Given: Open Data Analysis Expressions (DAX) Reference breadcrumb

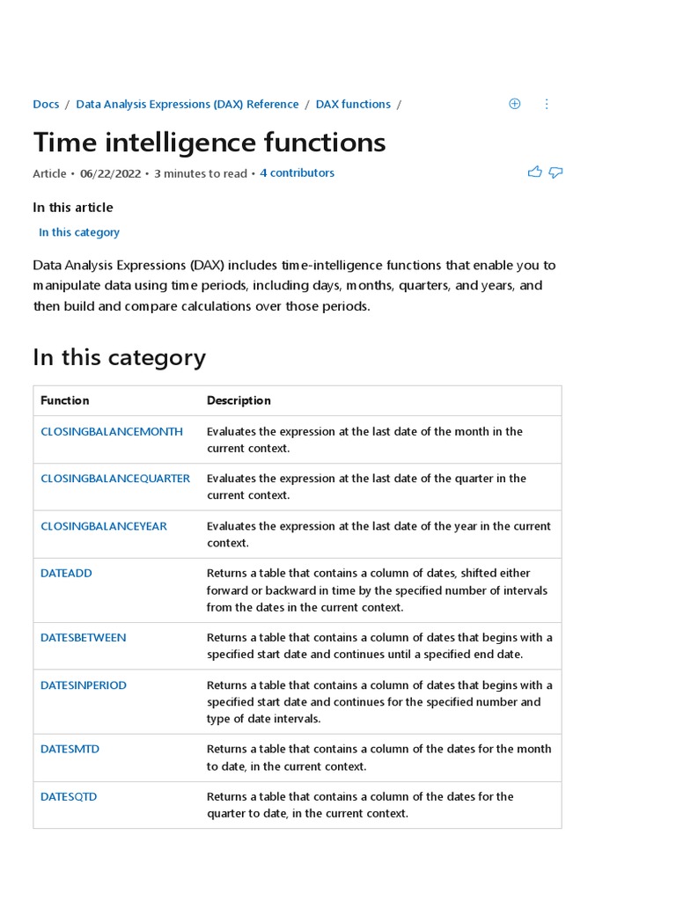Looking at the screenshot, I should (187, 104).
